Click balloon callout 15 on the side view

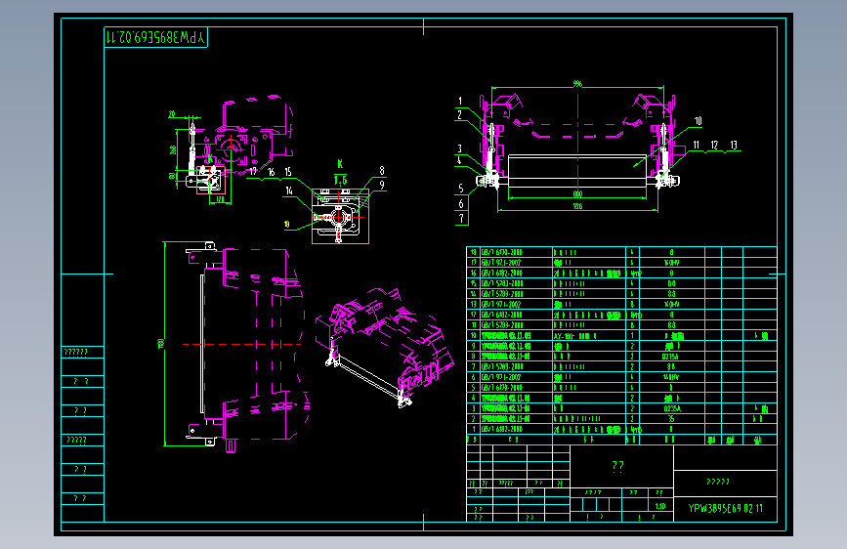288,172
